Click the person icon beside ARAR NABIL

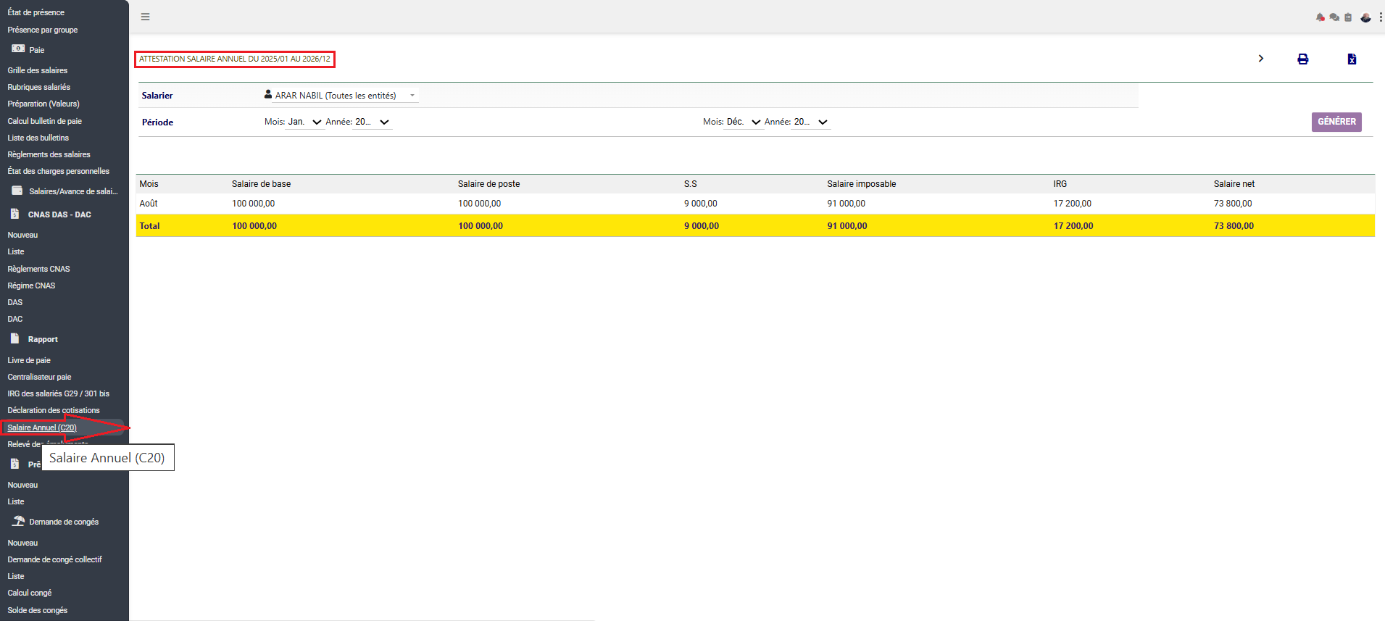[268, 94]
